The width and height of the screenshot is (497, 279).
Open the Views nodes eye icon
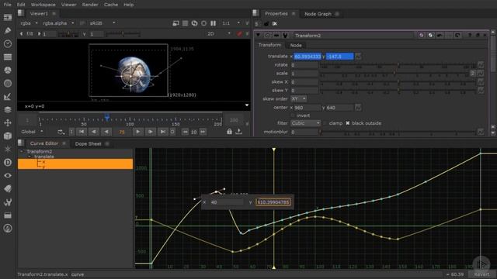[8, 176]
